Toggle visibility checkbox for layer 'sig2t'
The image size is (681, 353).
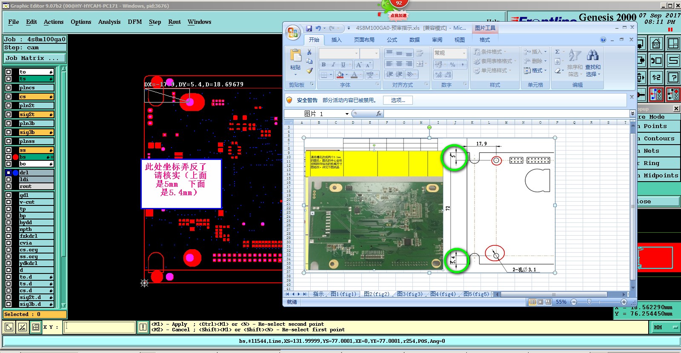pyautogui.click(x=9, y=114)
